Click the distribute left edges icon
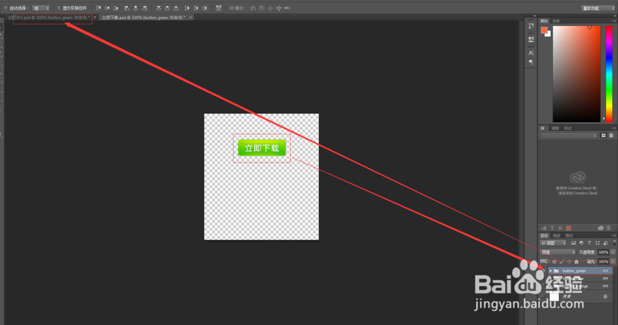Screen dimensions: 618x325 click(x=187, y=8)
